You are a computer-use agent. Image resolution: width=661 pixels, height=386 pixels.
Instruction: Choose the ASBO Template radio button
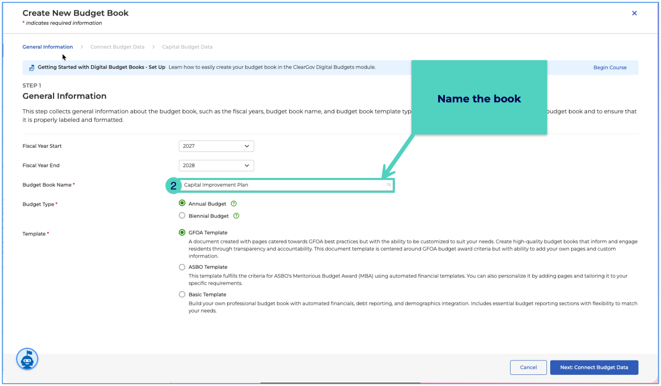click(x=182, y=267)
